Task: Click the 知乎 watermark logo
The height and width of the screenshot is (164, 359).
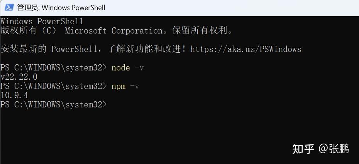Action: pos(303,149)
